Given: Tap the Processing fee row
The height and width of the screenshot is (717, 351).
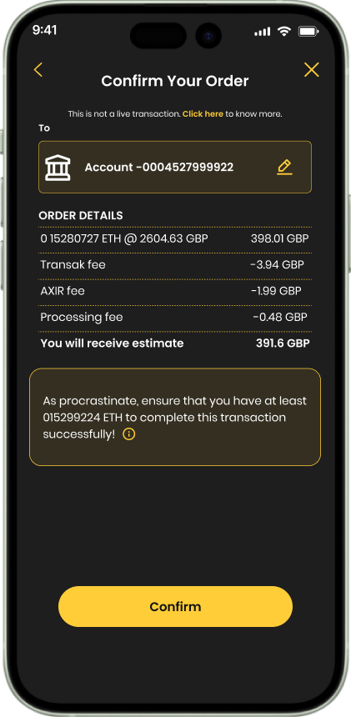Looking at the screenshot, I should pyautogui.click(x=175, y=317).
